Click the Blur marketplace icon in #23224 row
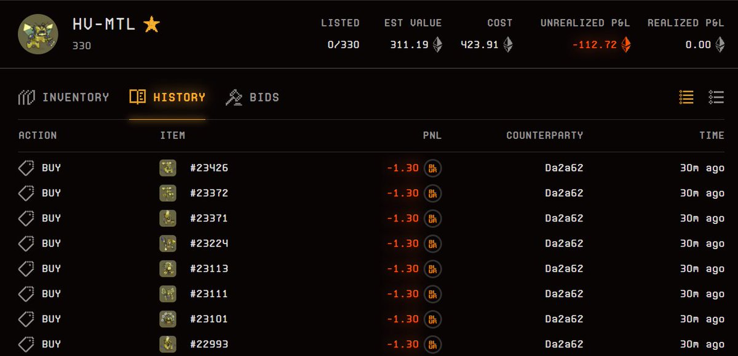738x356 pixels. tap(433, 243)
